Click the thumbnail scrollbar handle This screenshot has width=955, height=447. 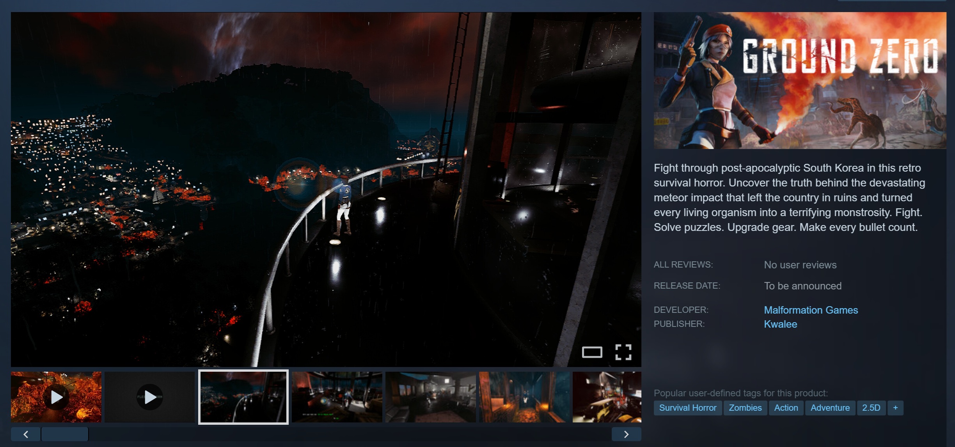(65, 434)
